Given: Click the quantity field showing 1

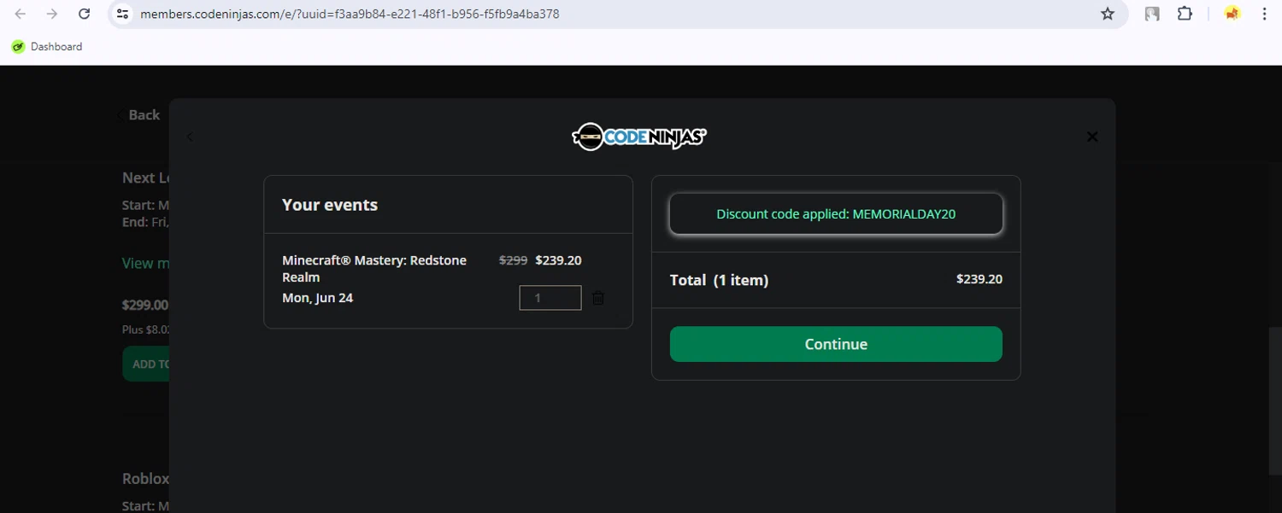Looking at the screenshot, I should 550,298.
